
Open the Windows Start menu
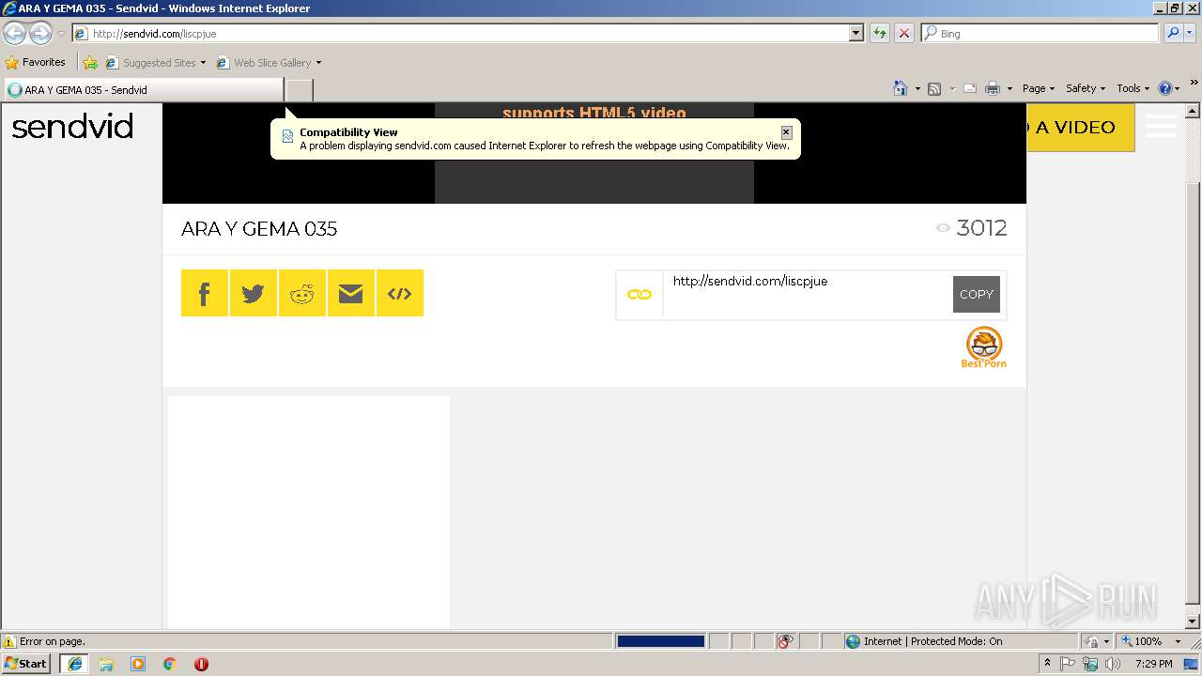click(x=26, y=663)
